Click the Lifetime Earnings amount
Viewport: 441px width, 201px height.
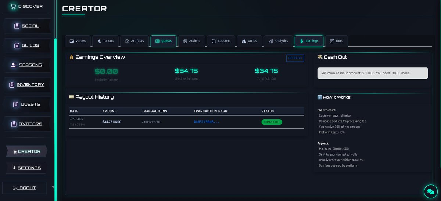click(x=186, y=71)
